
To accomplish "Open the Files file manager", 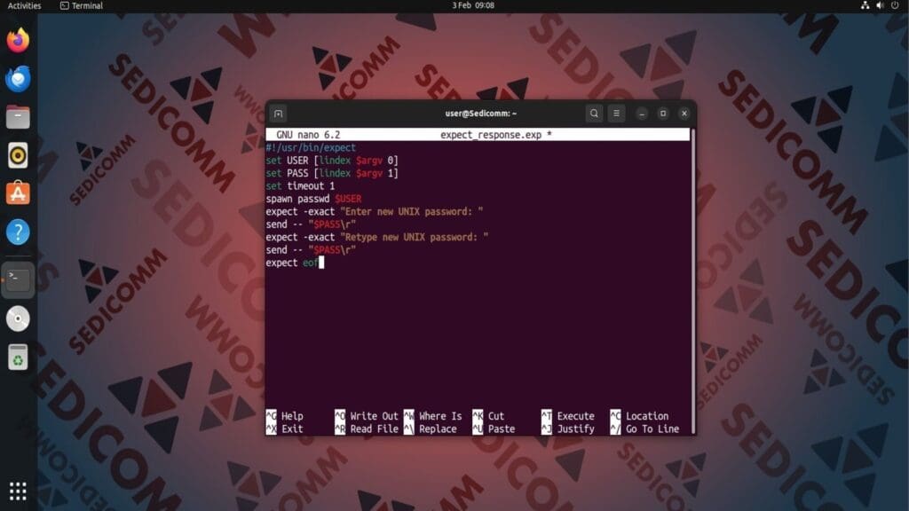I will pos(16,116).
